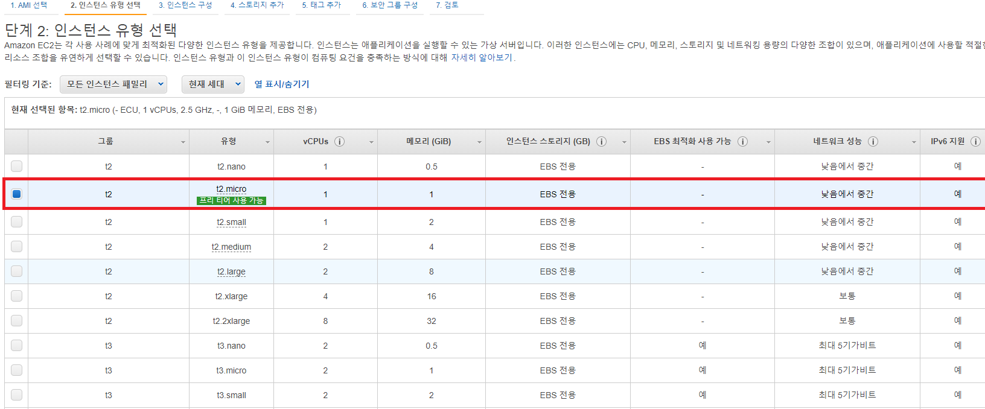Click t3.small type cell
985x409 pixels.
click(231, 395)
